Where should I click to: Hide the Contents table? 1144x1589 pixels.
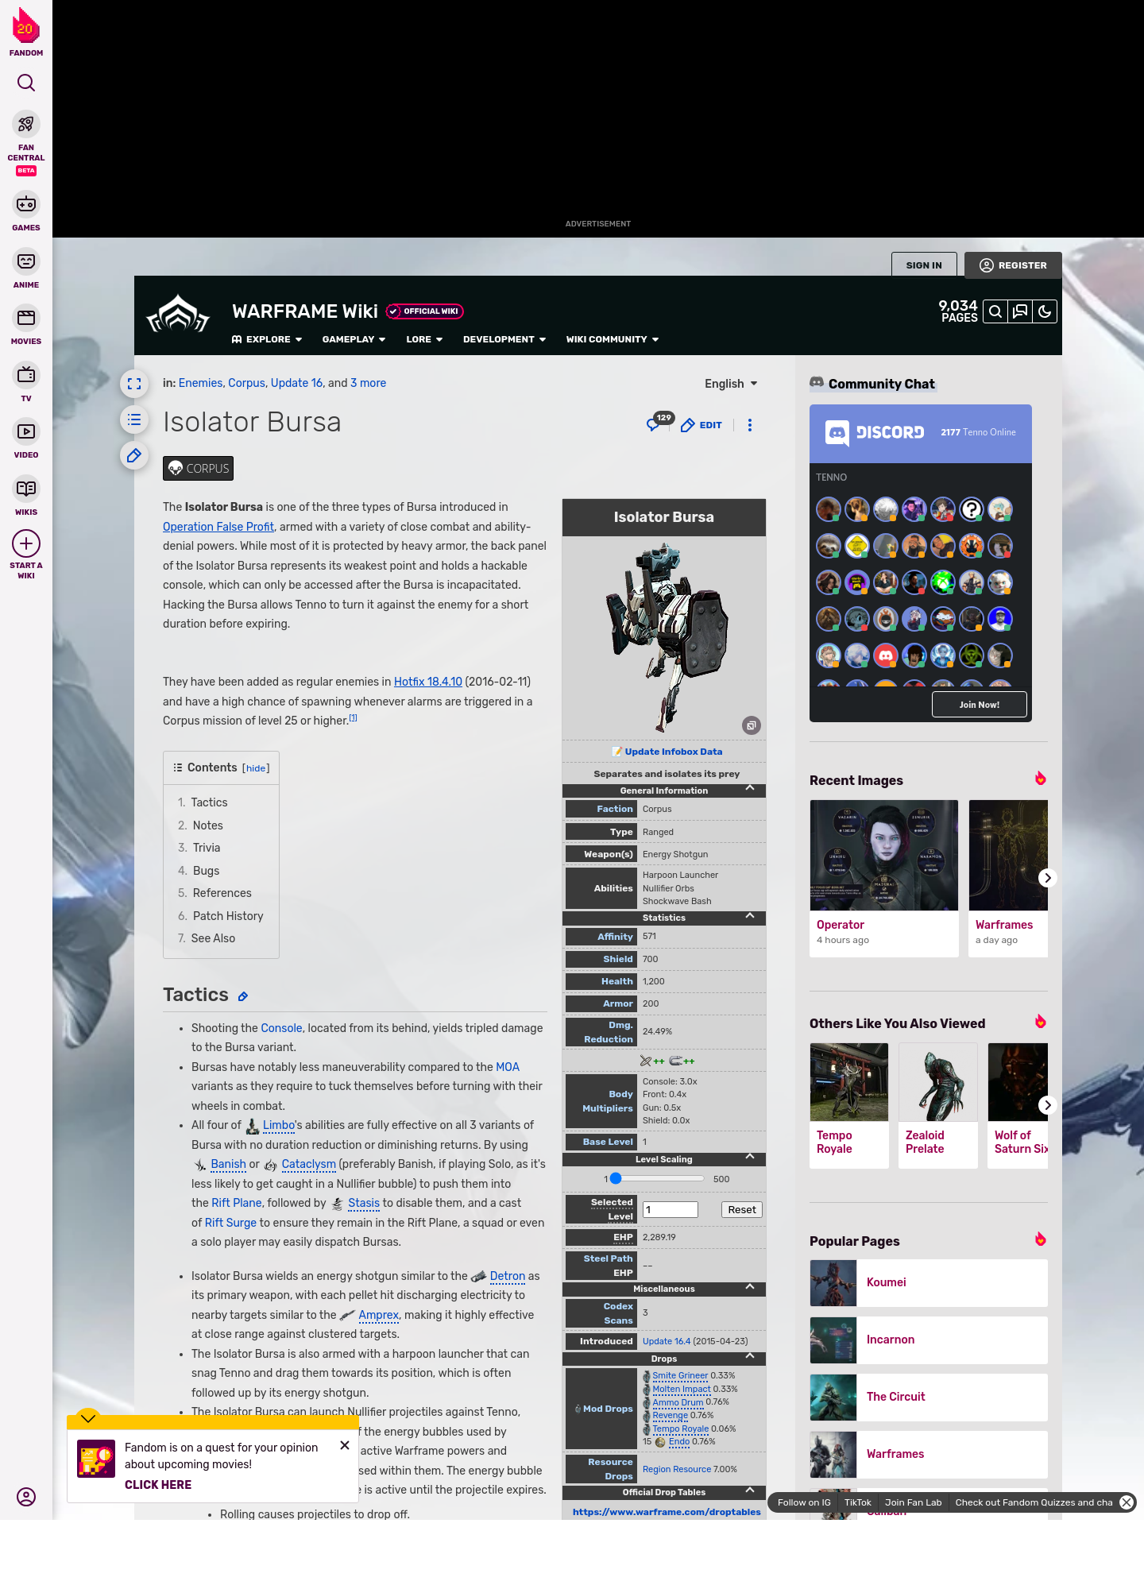point(256,768)
